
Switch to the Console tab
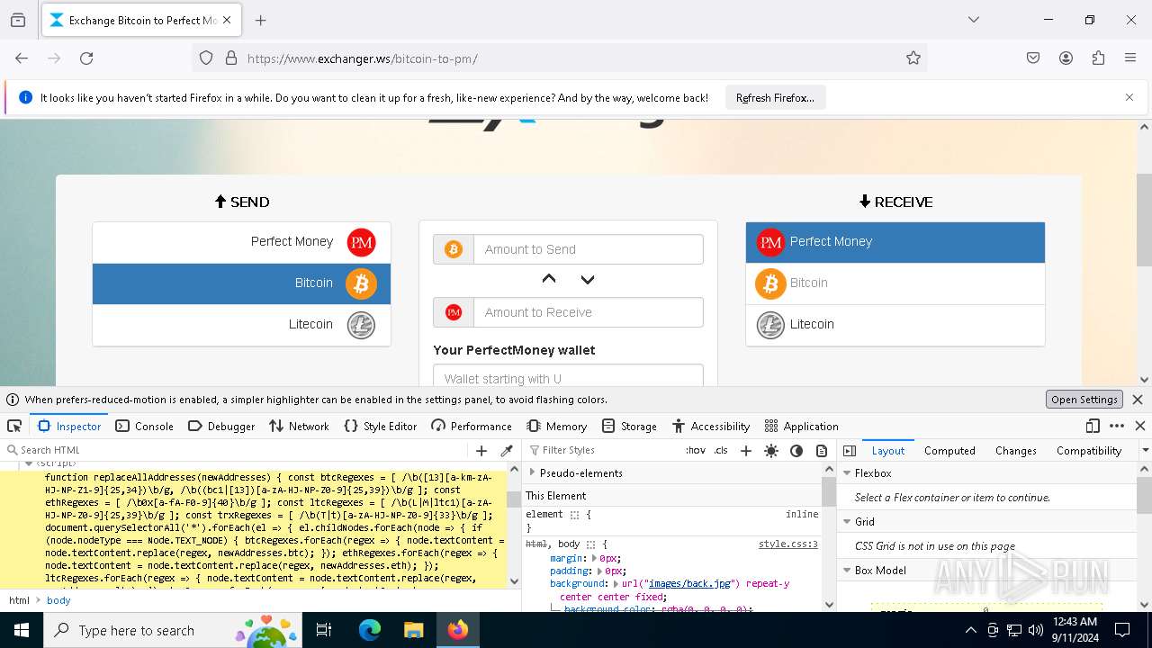144,426
